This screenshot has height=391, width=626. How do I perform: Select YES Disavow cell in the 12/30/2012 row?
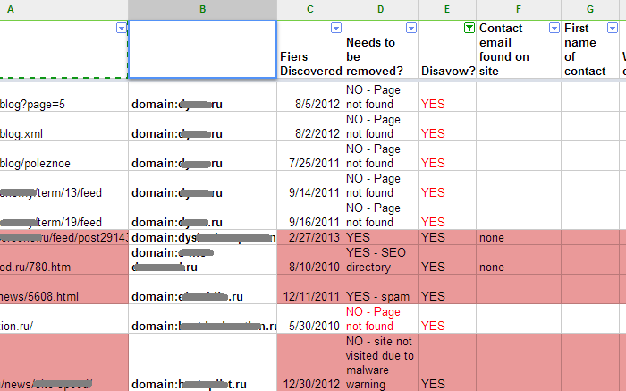(x=447, y=362)
